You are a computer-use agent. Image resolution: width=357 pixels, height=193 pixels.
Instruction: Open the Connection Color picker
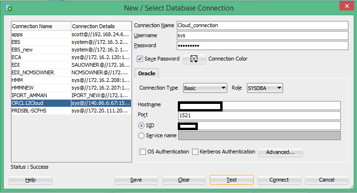pos(194,59)
